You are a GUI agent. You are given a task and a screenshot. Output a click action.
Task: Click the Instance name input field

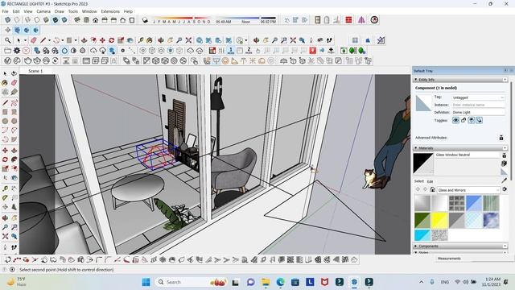[478, 105]
